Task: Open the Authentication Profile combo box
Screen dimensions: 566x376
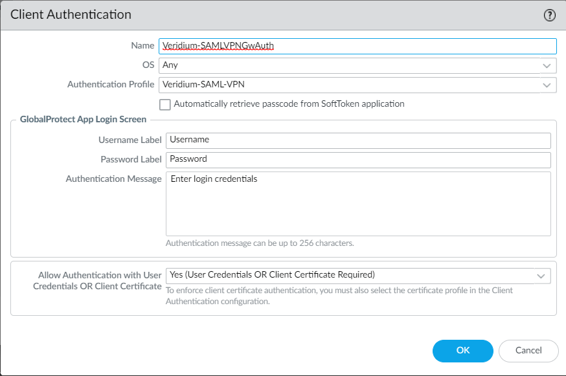Action: (x=350, y=85)
